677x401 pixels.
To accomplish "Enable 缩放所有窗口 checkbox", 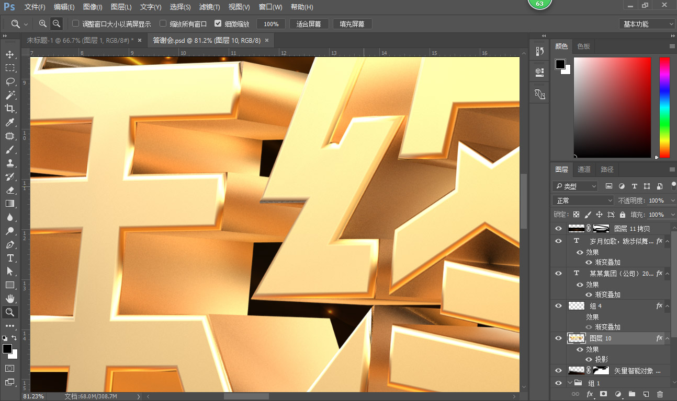I will (163, 24).
